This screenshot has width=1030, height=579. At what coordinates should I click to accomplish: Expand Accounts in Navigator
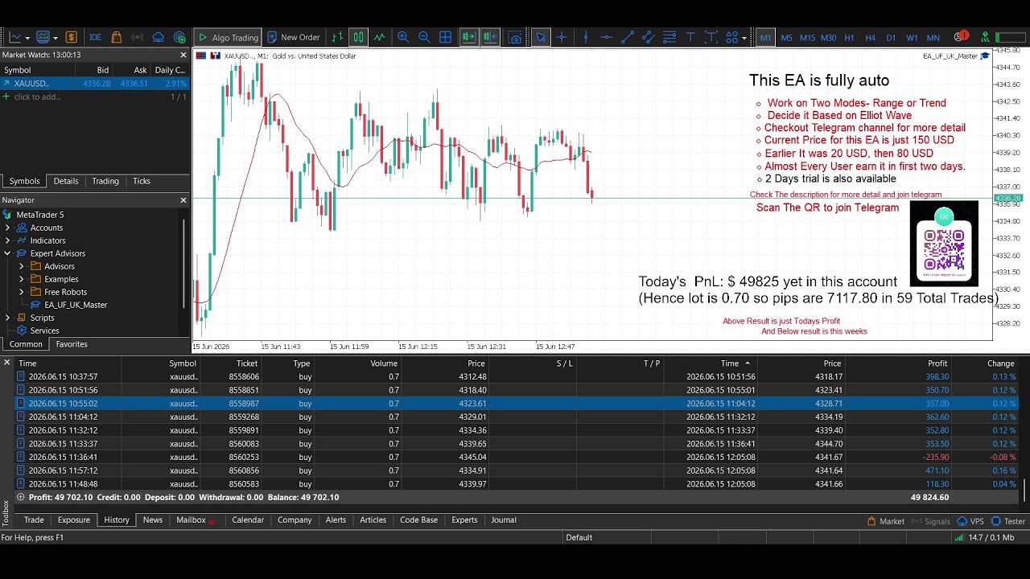7,228
